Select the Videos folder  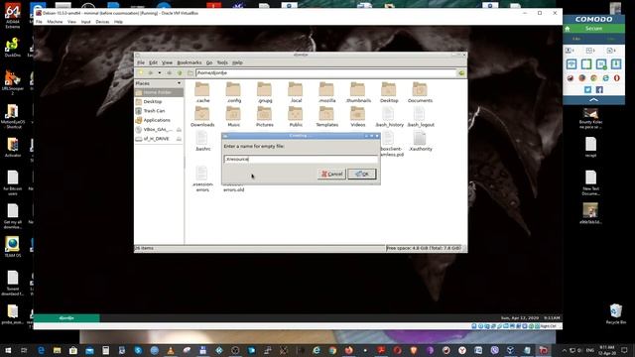357,116
